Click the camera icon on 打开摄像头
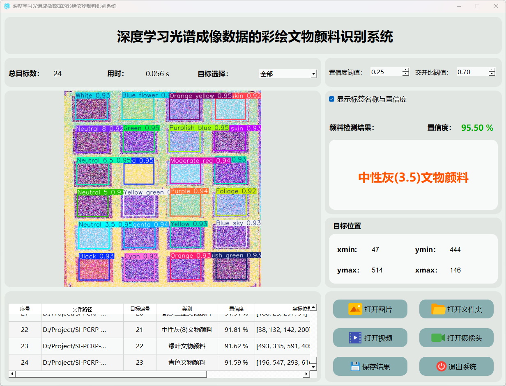506x386 pixels. point(438,338)
